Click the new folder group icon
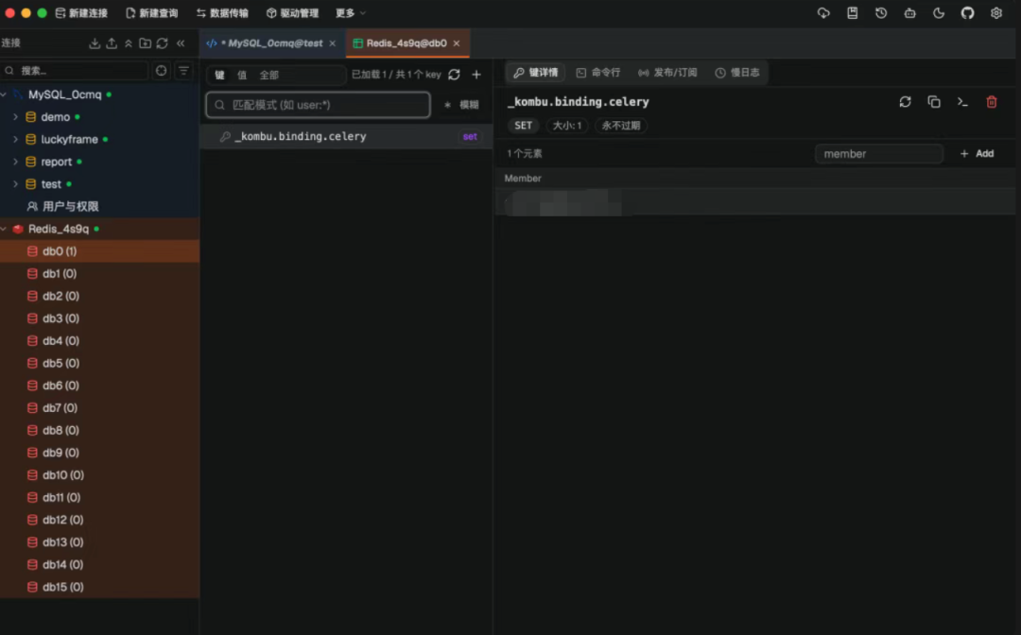Image resolution: width=1021 pixels, height=635 pixels. click(x=146, y=43)
